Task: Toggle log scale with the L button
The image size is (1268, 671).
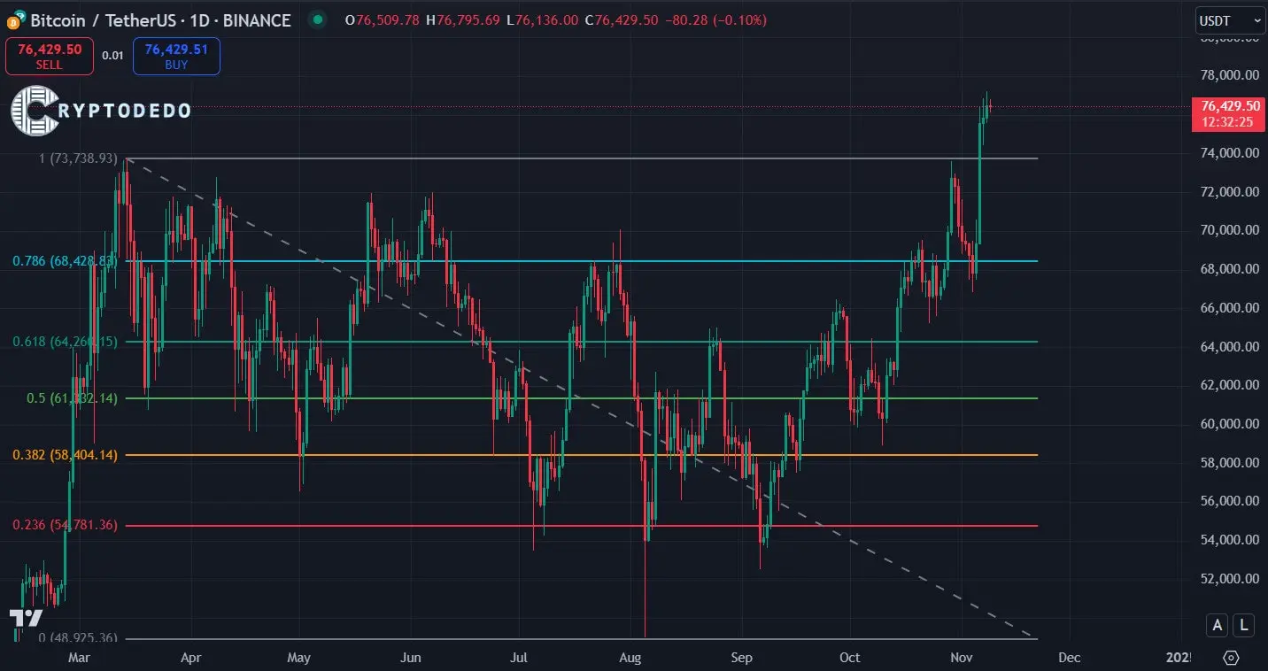Action: [x=1244, y=625]
